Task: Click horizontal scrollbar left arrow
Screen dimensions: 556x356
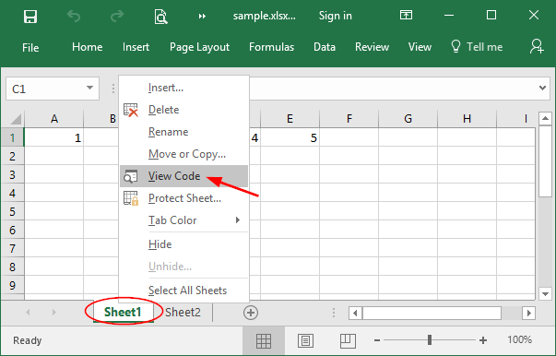Action: point(355,313)
